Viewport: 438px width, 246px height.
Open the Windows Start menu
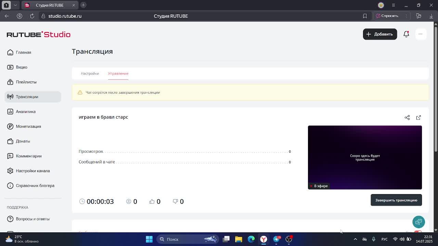tap(149, 239)
